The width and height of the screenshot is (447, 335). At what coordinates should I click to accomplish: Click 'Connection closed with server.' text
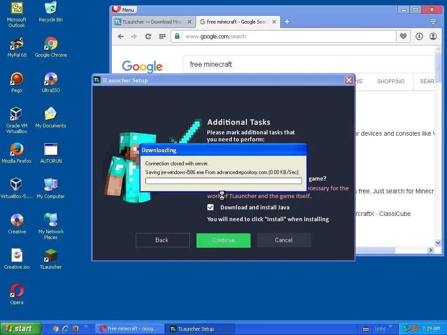(x=177, y=164)
